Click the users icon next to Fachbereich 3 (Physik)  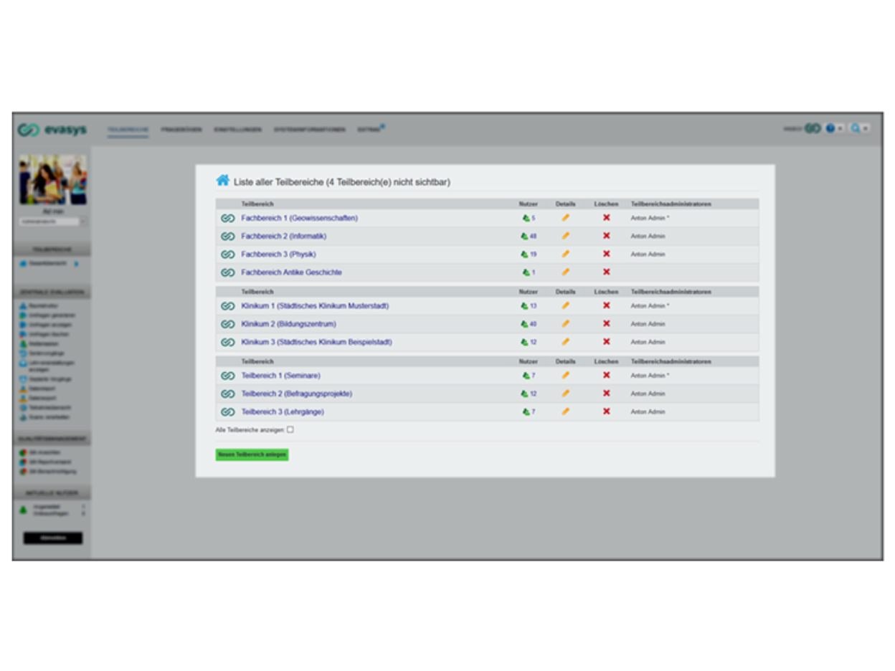click(526, 254)
